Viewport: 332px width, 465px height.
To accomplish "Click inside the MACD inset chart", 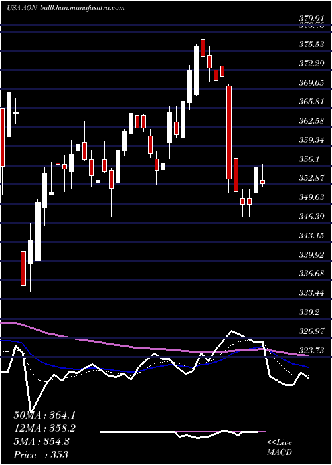I will tap(183, 432).
